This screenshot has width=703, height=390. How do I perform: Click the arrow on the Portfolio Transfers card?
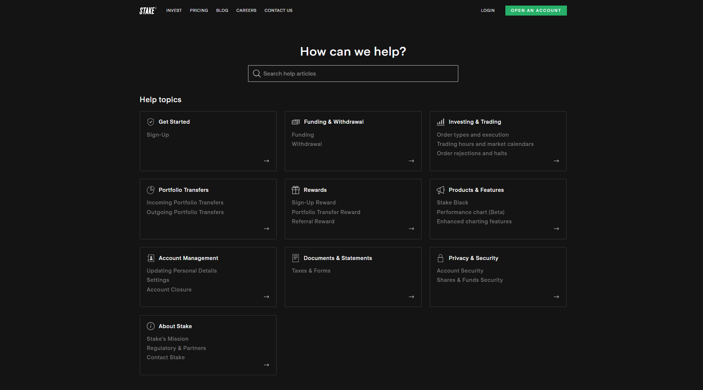click(266, 229)
